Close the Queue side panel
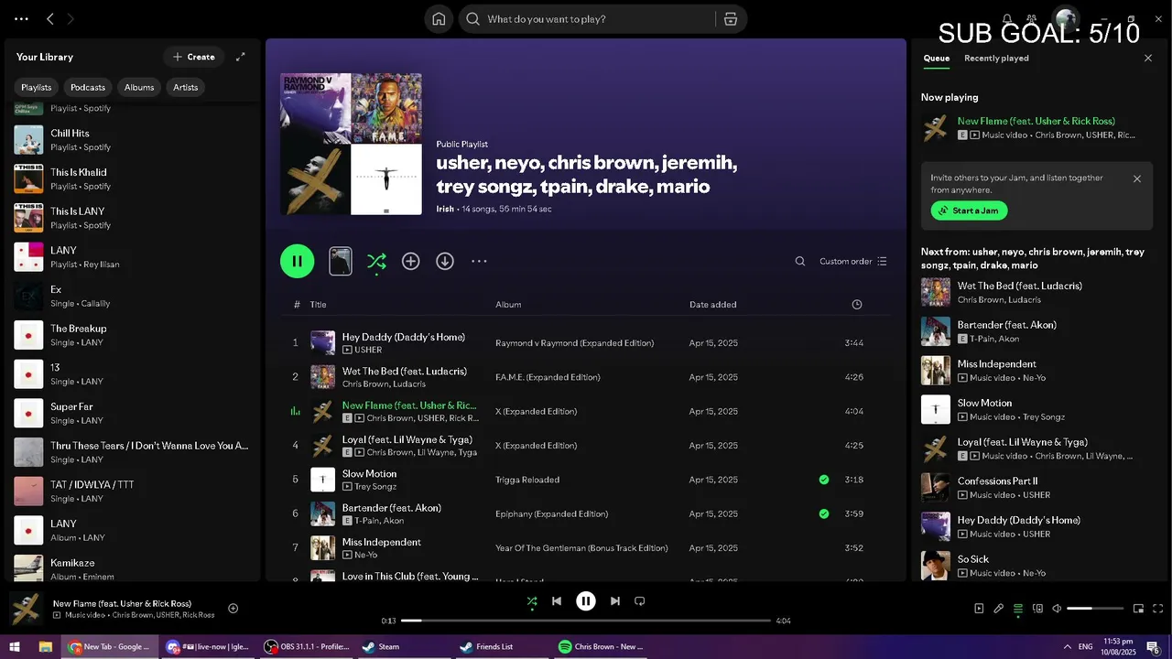This screenshot has width=1172, height=659. (1148, 58)
